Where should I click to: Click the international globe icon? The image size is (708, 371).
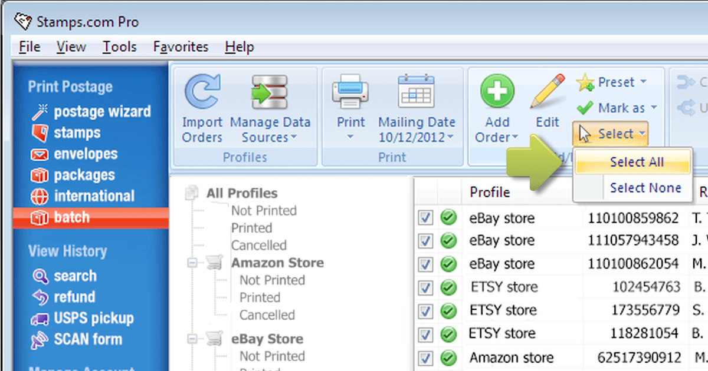point(40,197)
